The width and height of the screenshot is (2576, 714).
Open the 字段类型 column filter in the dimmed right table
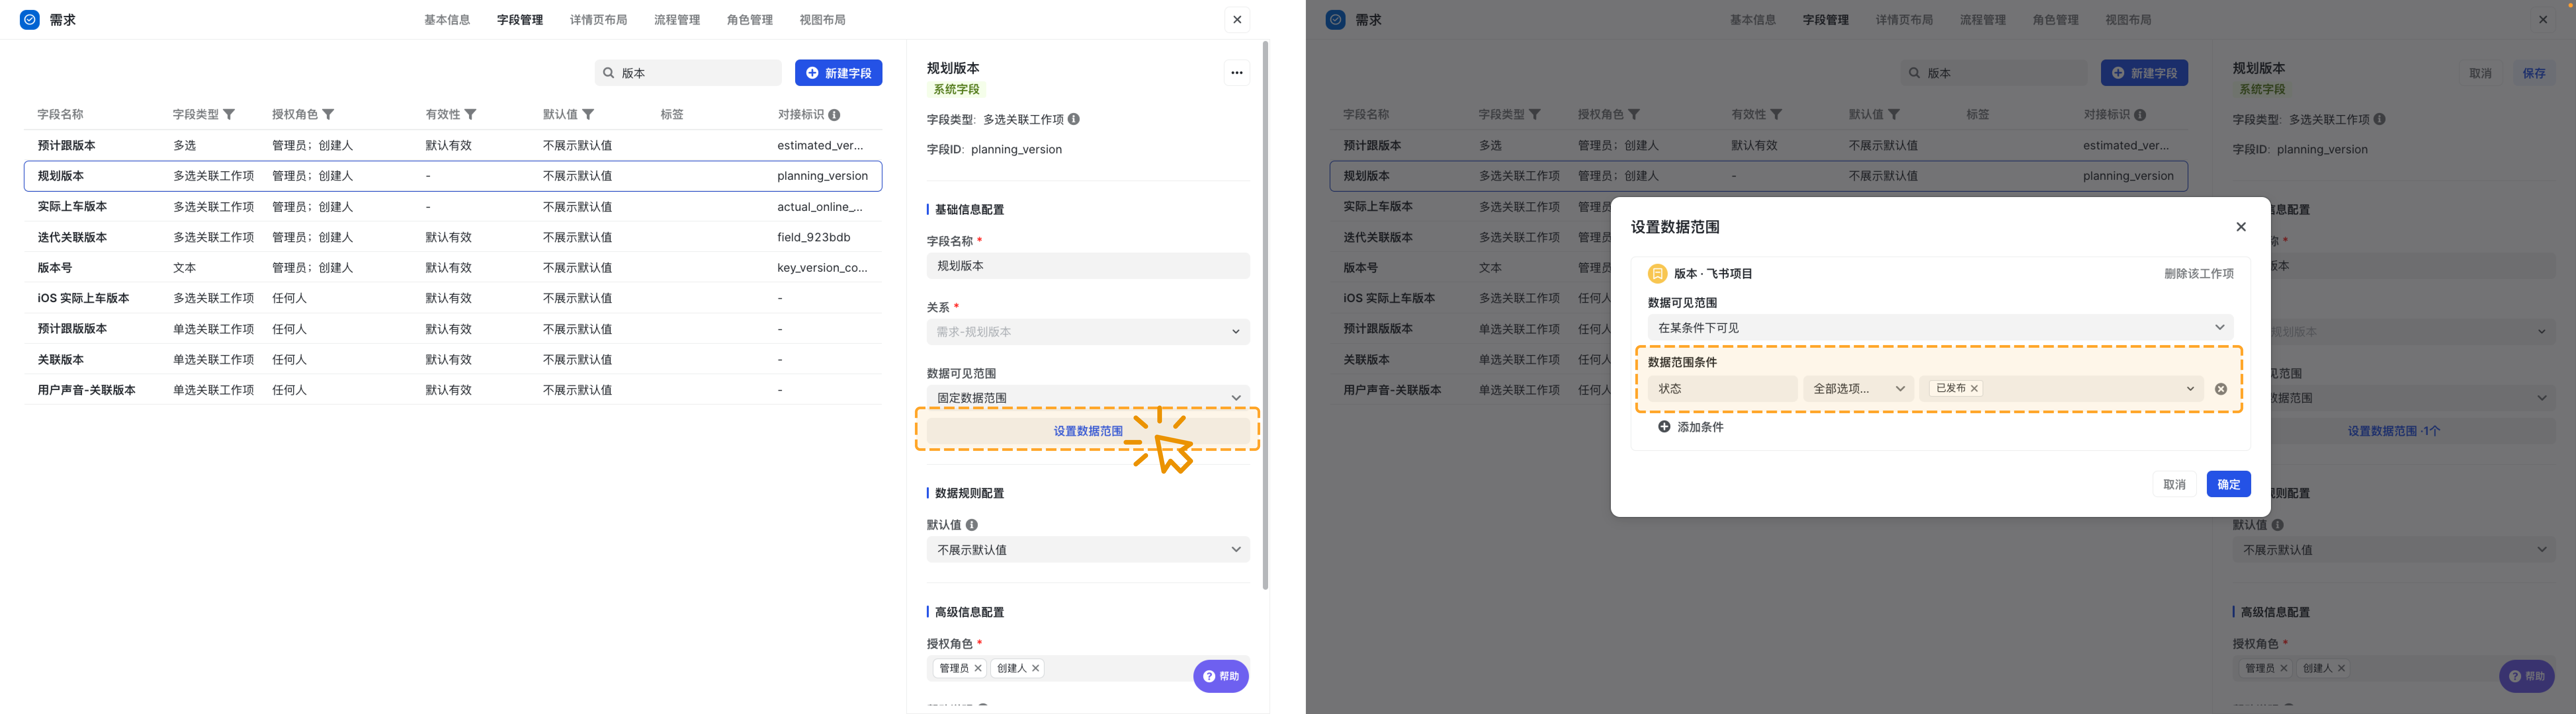tap(1535, 115)
